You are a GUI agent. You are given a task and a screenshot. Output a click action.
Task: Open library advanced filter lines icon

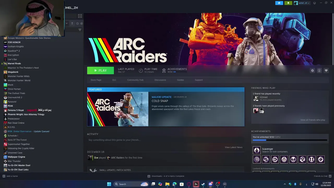pos(80,30)
